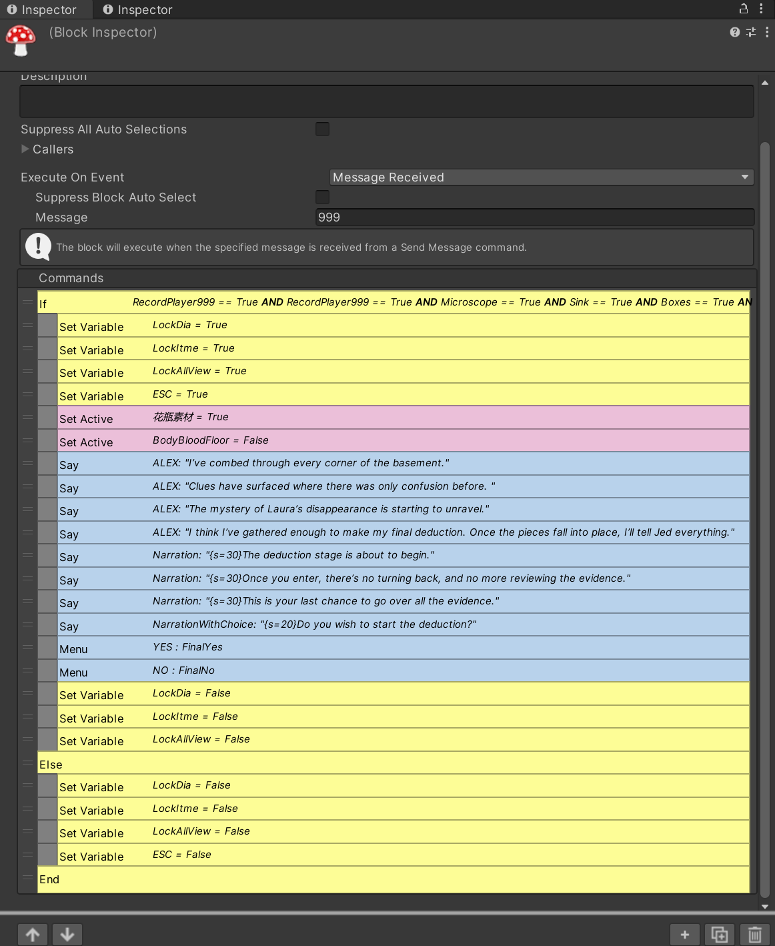775x946 pixels.
Task: Toggle the Inspector lock icon
Action: pyautogui.click(x=744, y=9)
